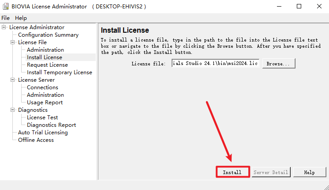Viewport: 329px width, 190px height.
Task: Select License Test under Diagnostics
Action: (42, 118)
